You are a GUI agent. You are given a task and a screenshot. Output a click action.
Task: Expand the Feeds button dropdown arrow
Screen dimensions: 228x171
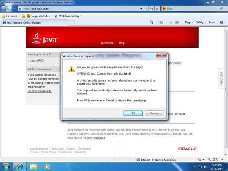pyautogui.click(x=166, y=22)
